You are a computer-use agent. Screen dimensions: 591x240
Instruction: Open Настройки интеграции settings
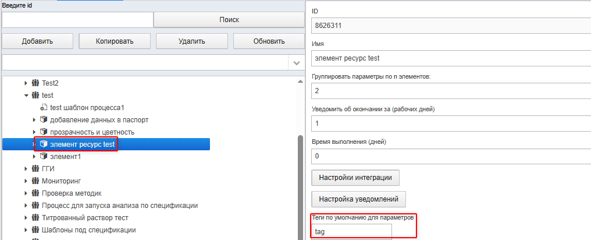pos(355,178)
